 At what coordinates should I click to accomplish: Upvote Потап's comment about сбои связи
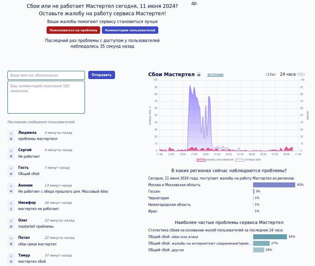[x=11, y=238]
